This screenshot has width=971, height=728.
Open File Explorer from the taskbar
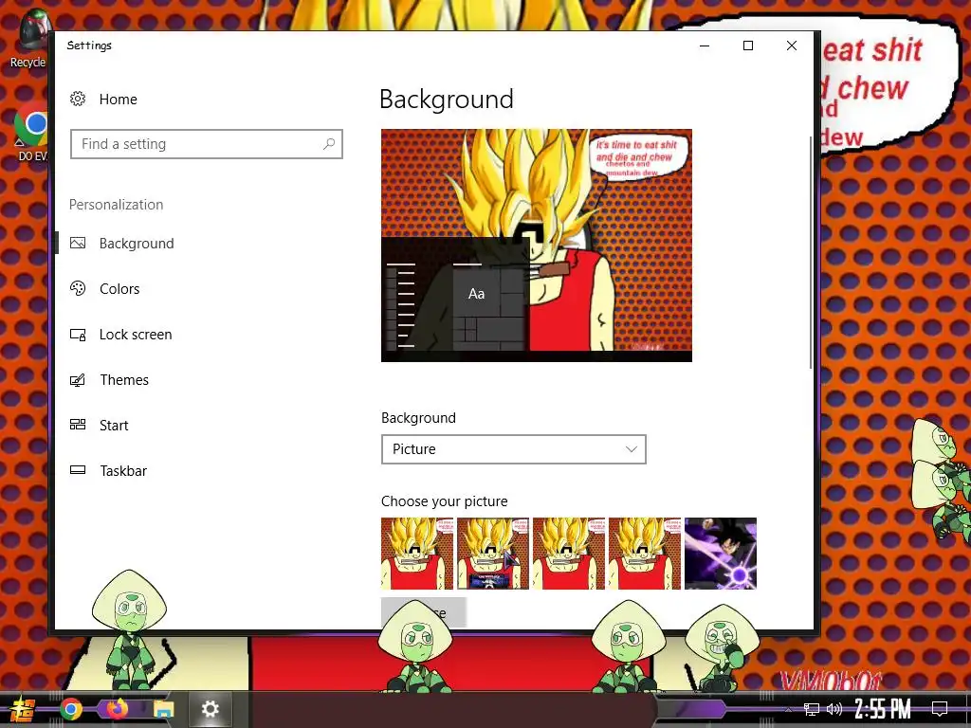pos(163,709)
